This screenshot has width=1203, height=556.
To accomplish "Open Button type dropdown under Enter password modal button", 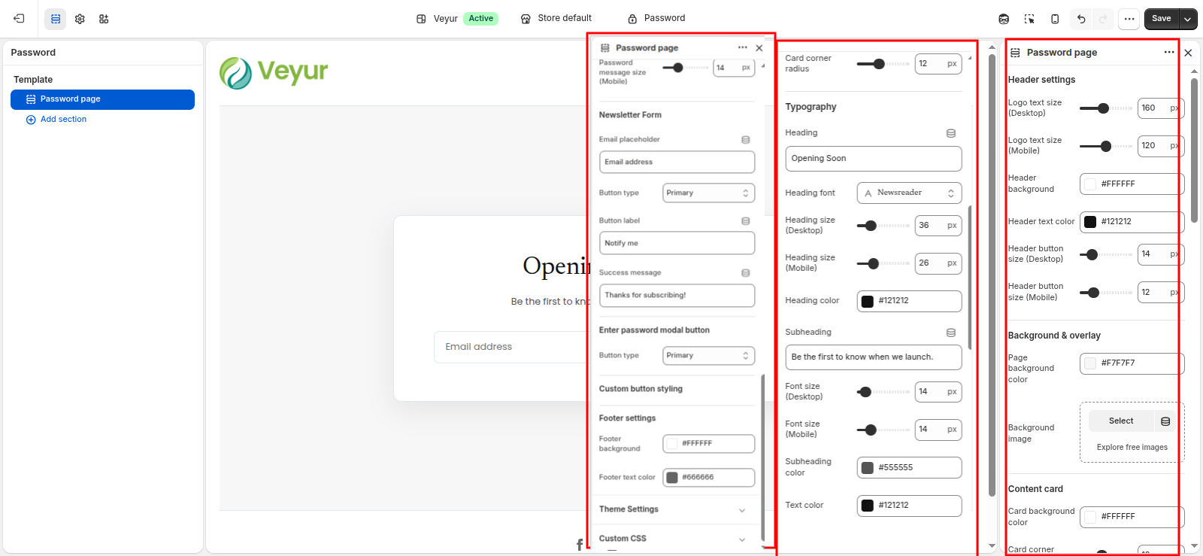I will 708,356.
